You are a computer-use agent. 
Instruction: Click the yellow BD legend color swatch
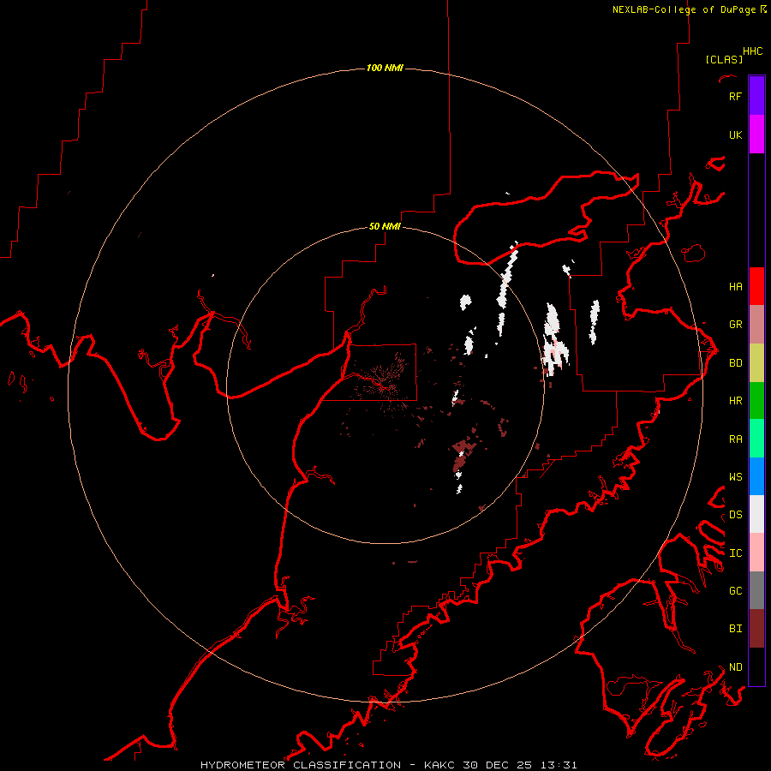click(756, 363)
